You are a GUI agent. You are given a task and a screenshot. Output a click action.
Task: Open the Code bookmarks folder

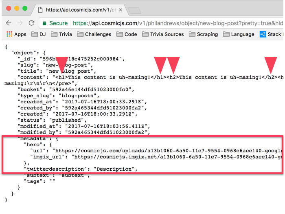[x=127, y=34]
